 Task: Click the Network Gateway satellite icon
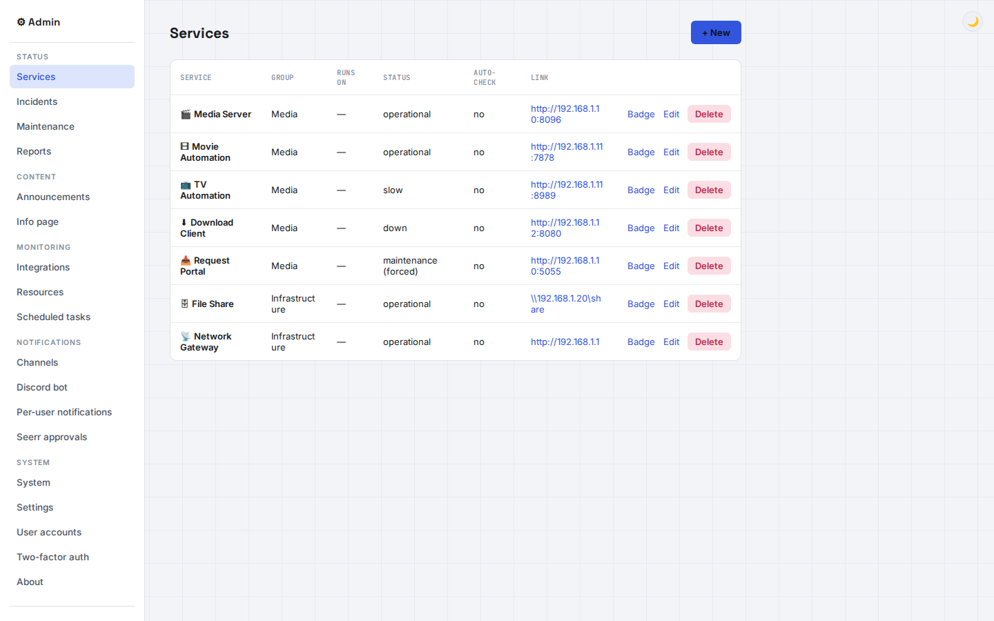[x=186, y=337]
